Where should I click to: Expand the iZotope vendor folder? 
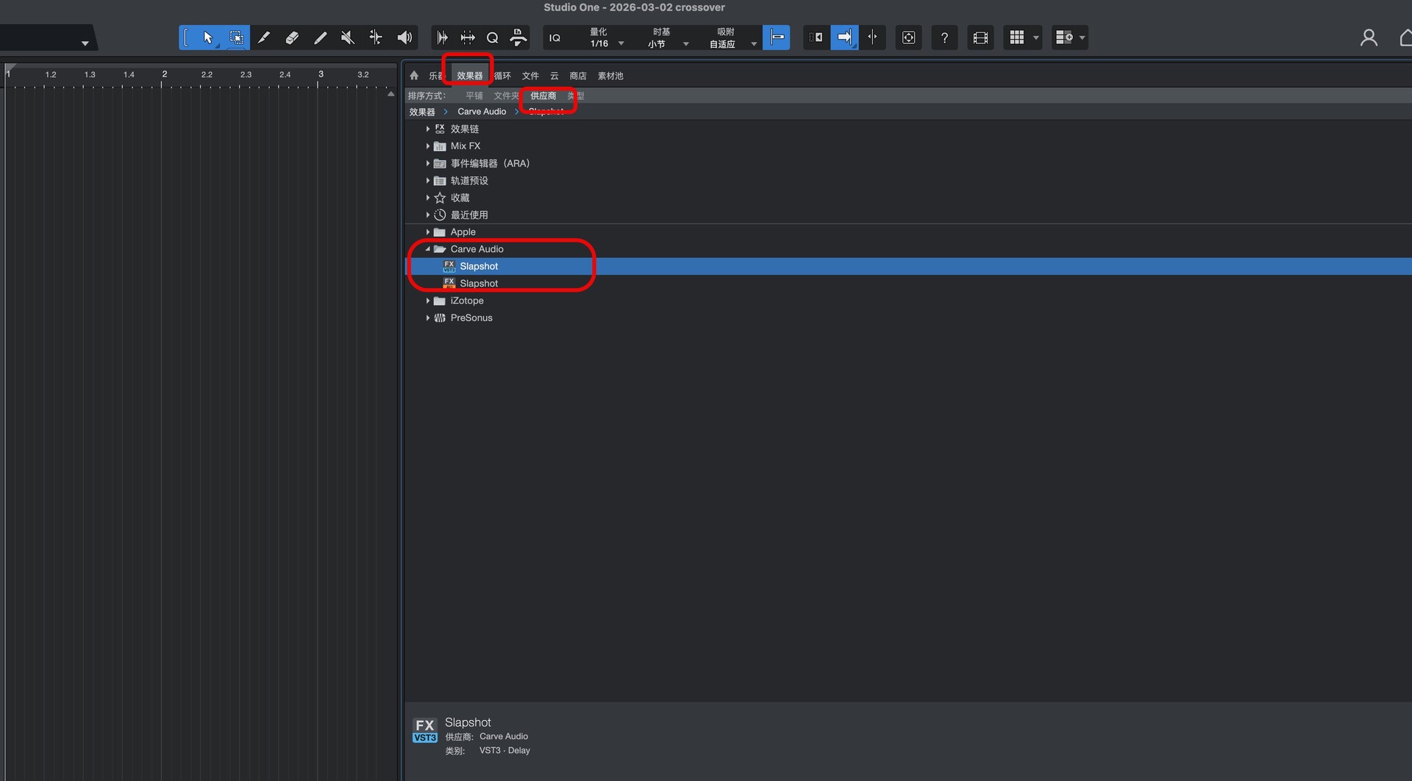428,300
